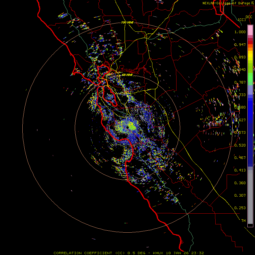Click the 0.840 legend value

pyautogui.click(x=240, y=70)
